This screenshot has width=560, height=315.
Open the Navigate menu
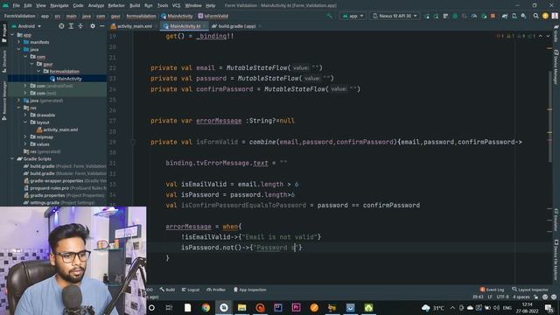coord(59,5)
